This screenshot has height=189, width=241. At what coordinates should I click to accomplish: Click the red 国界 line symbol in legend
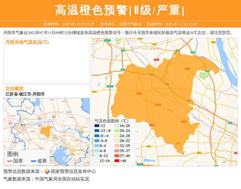point(9,161)
